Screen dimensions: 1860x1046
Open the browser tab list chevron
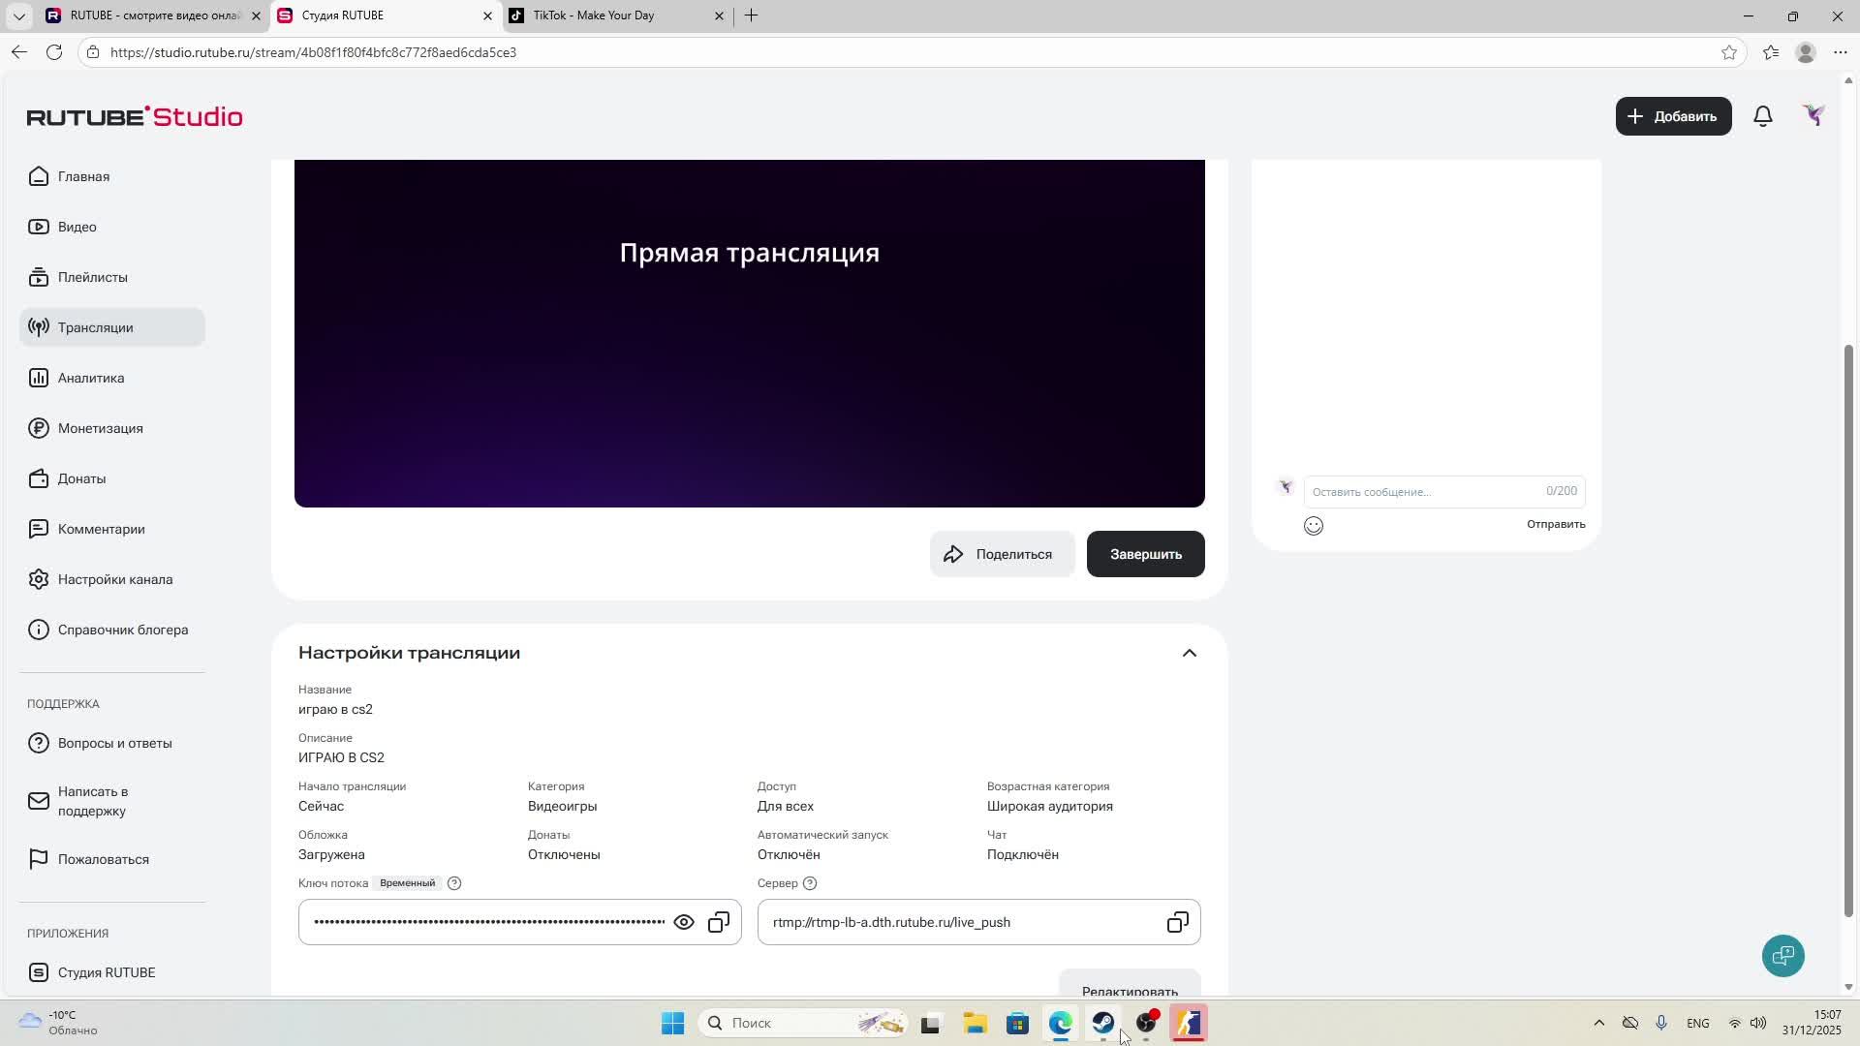(18, 15)
